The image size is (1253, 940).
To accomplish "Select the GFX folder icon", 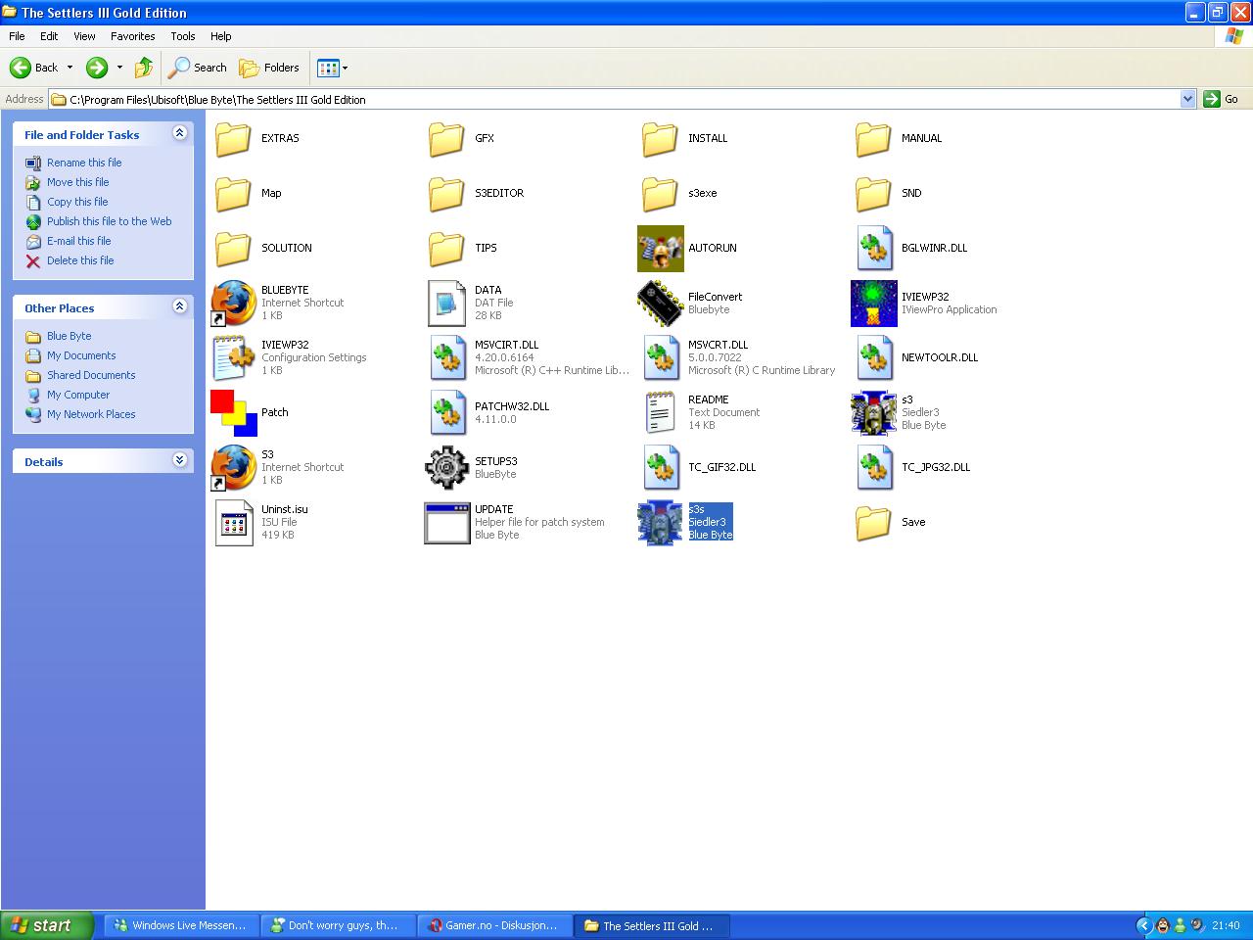I will (x=446, y=138).
